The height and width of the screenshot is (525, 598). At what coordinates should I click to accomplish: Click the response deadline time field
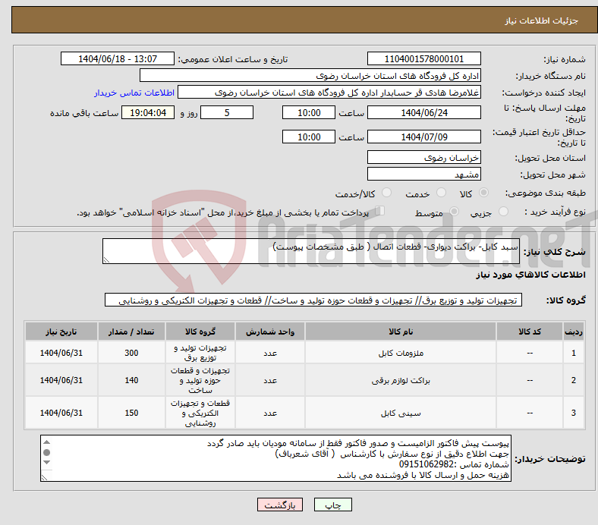coord(309,112)
